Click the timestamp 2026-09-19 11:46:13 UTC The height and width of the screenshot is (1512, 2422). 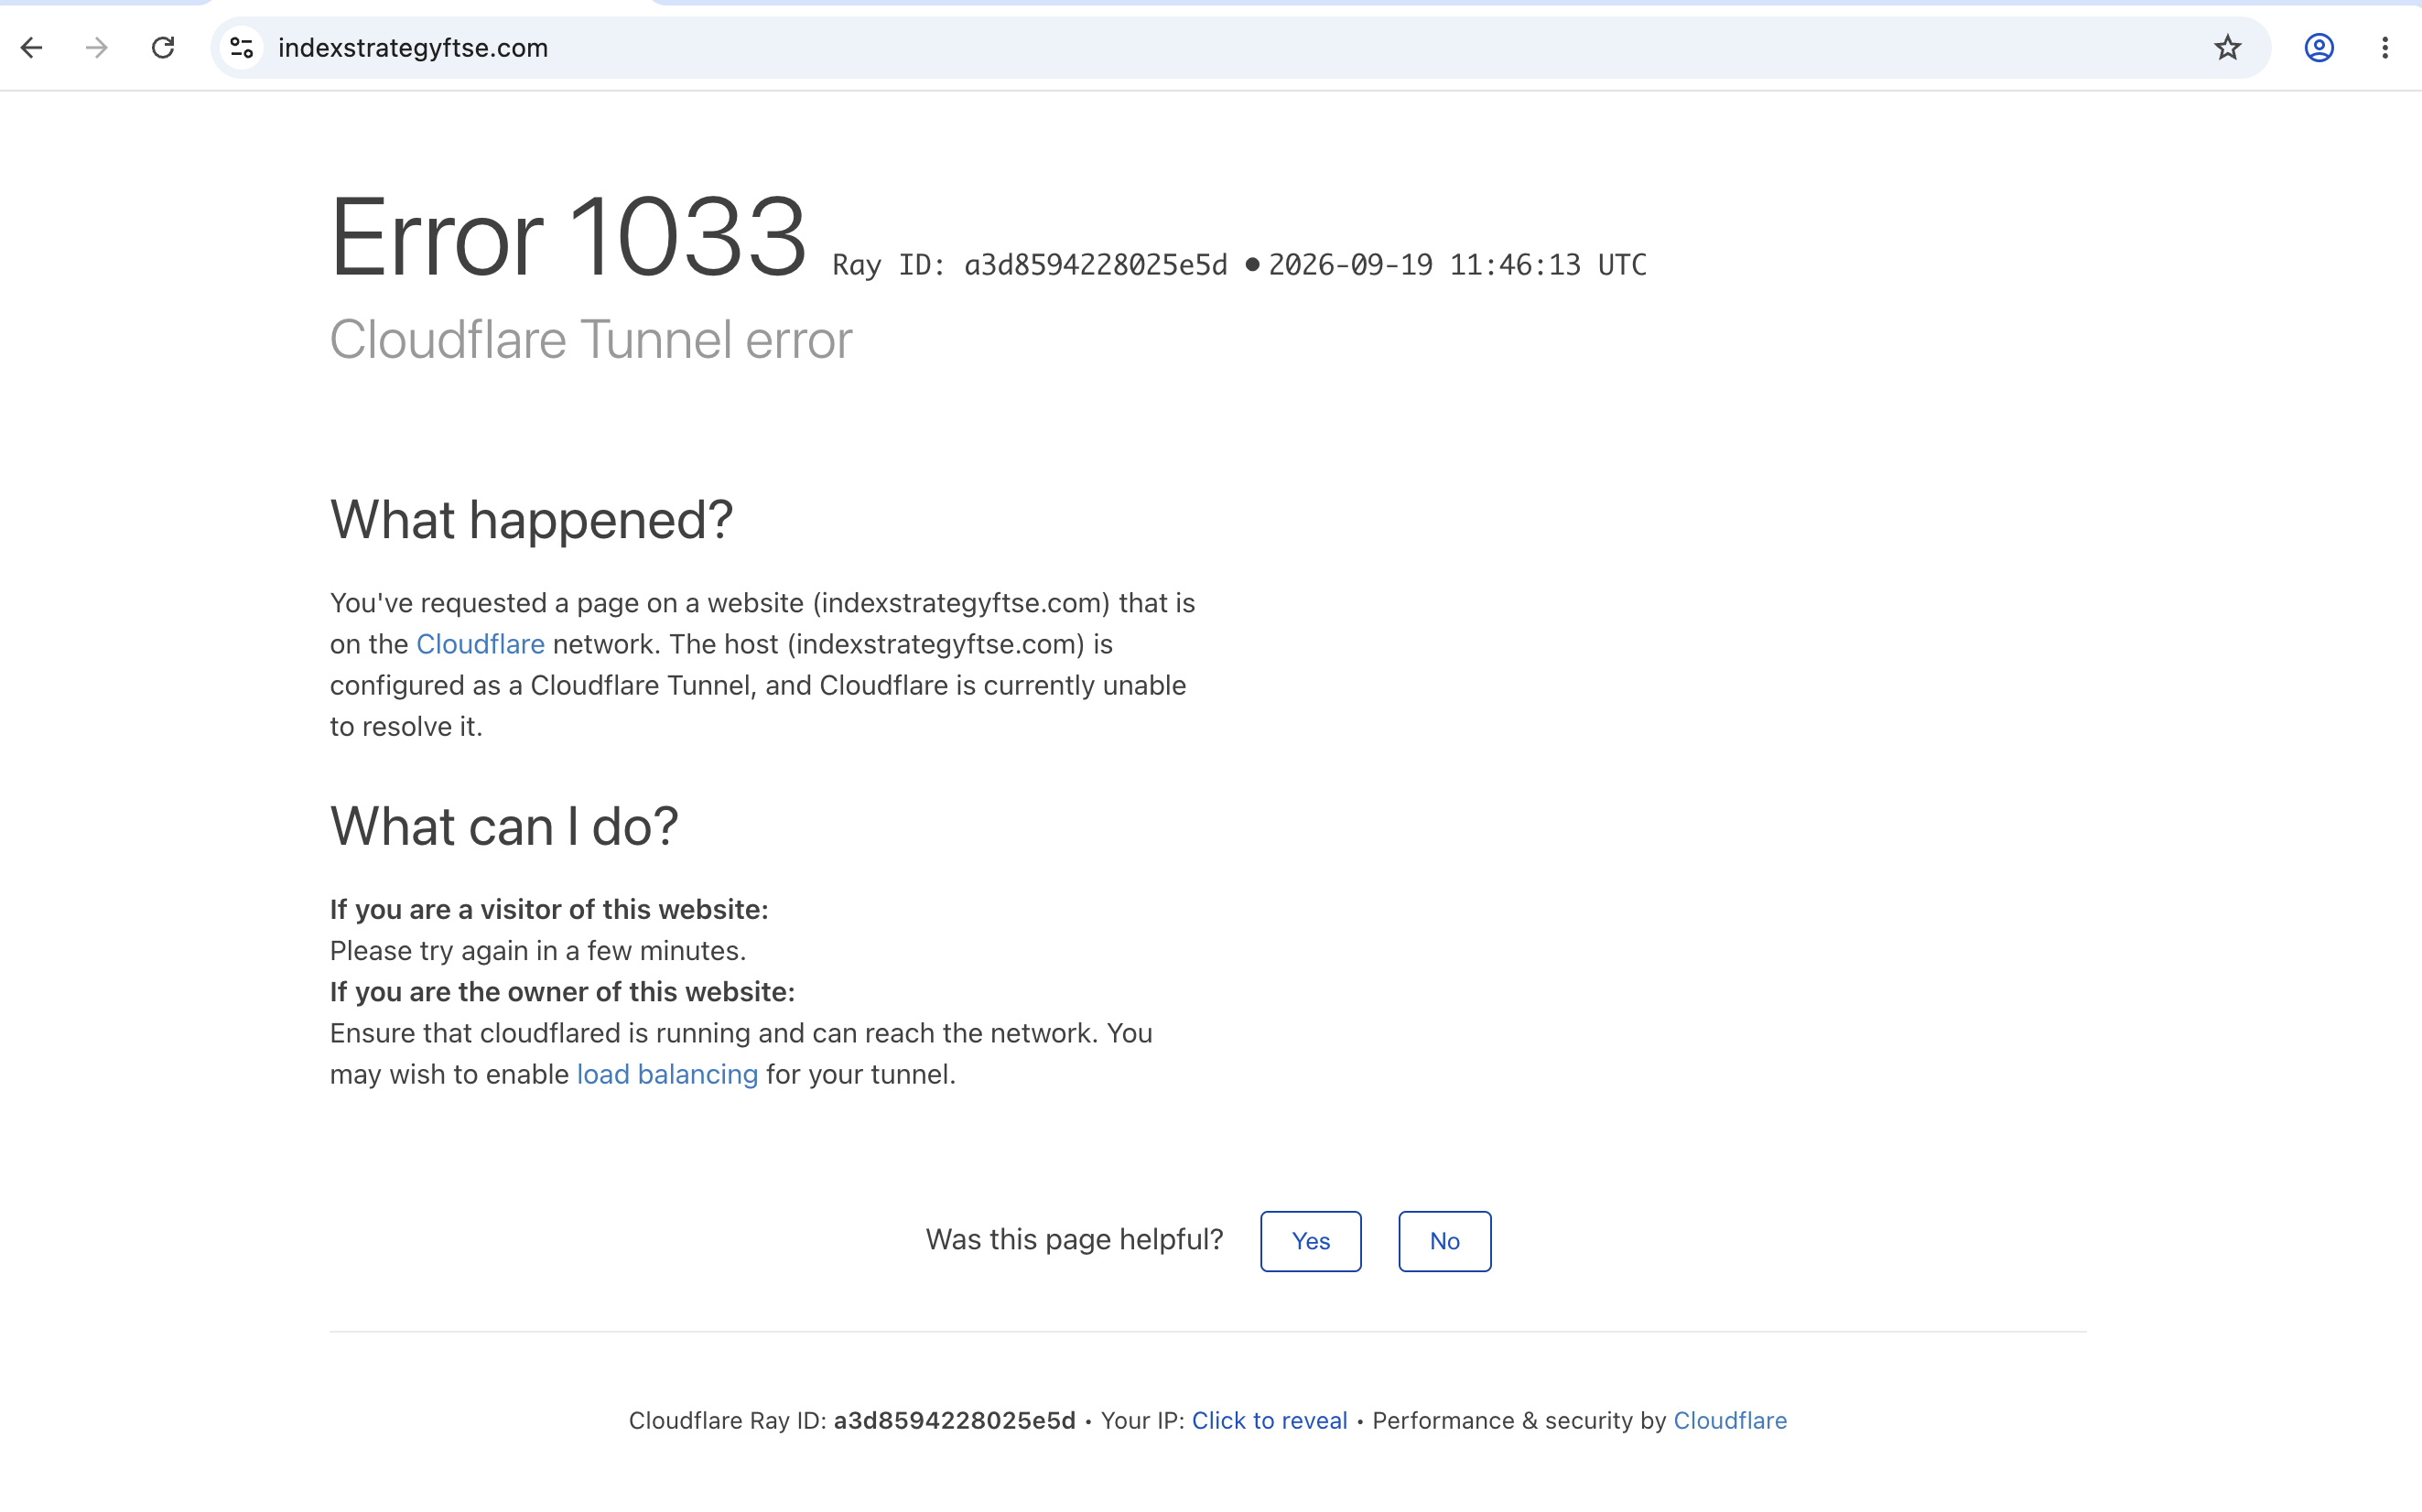(x=1457, y=265)
